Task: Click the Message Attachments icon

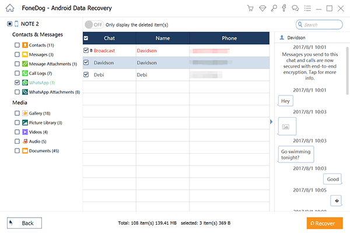Action: [25, 64]
